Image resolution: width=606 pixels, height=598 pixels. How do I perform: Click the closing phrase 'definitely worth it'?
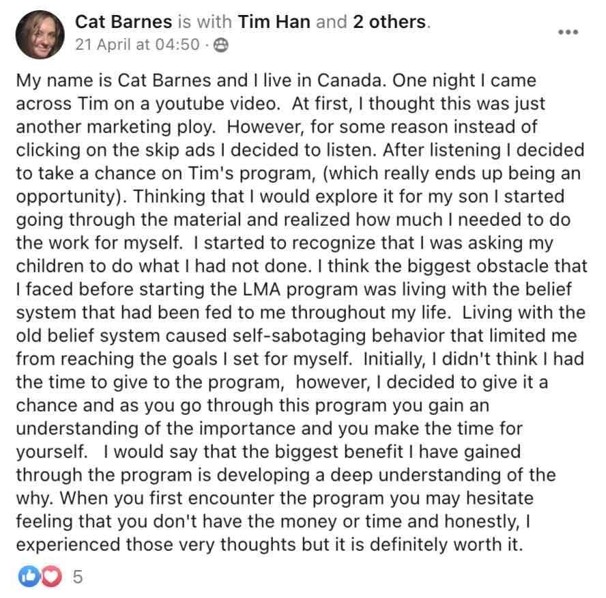[446, 545]
